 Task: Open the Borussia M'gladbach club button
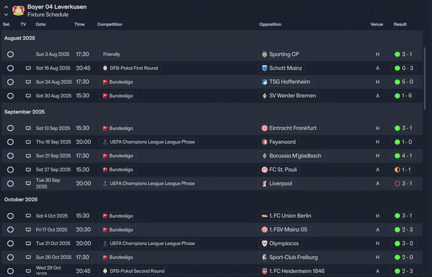[x=292, y=156]
